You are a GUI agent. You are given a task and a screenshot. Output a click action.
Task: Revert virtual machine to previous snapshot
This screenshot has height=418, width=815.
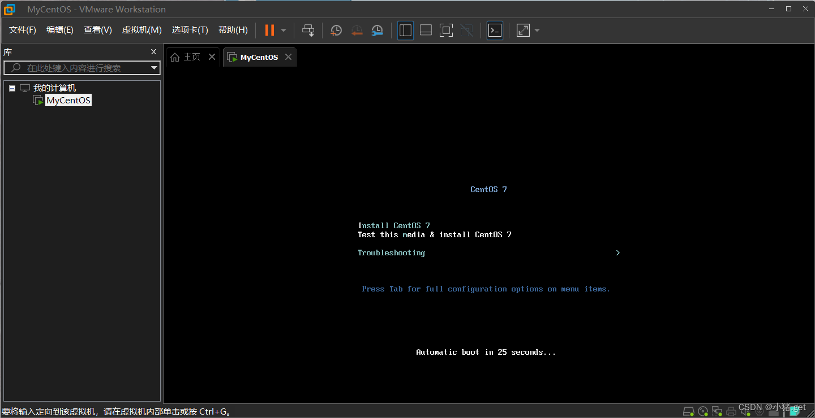pos(357,31)
